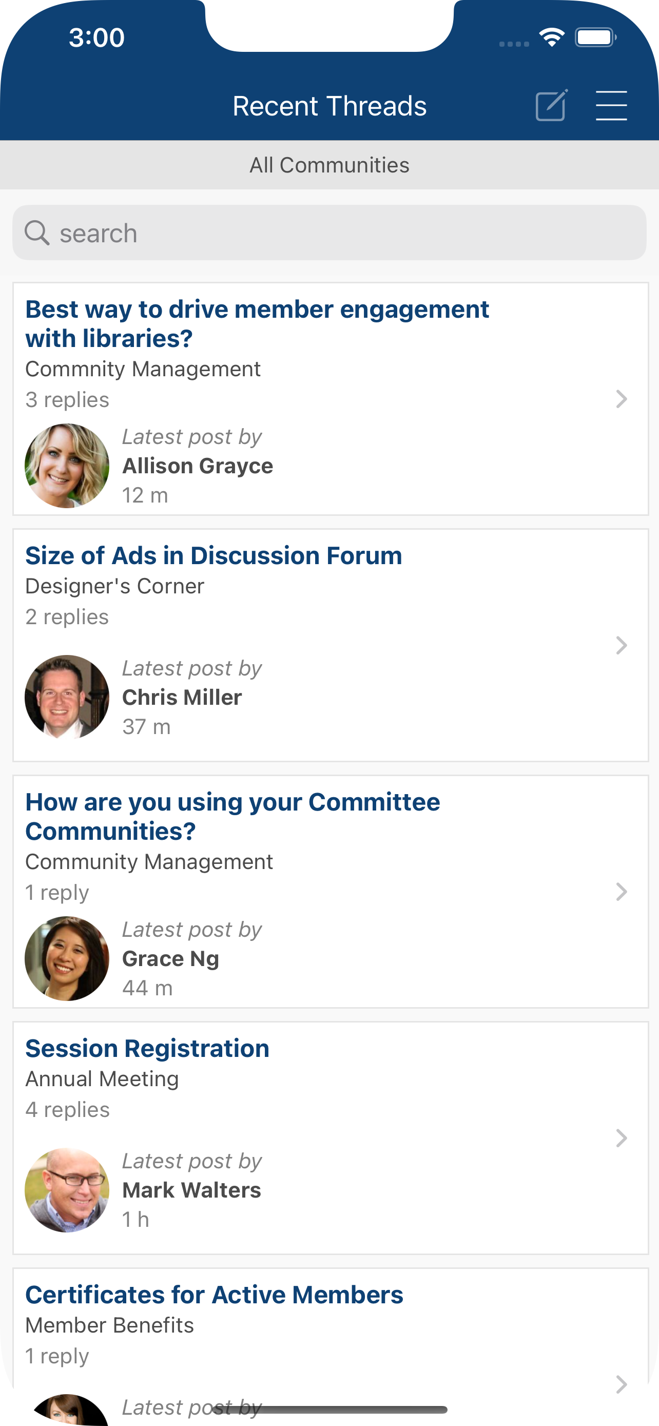The image size is (659, 1426).
Task: Tap the compose new thread icon
Action: click(552, 105)
